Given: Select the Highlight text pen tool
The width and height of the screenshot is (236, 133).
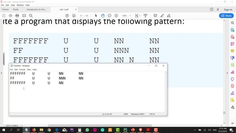Looking at the screenshot, I should pos(162,16).
